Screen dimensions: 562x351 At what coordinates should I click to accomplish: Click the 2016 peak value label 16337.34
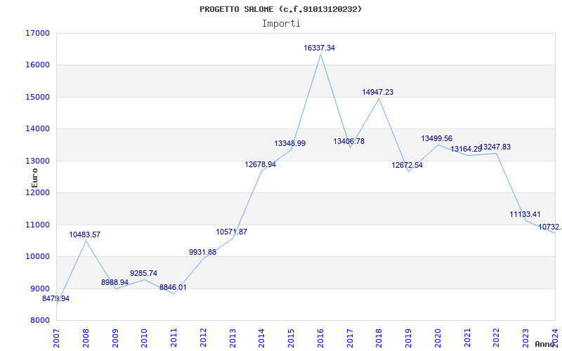coord(319,48)
